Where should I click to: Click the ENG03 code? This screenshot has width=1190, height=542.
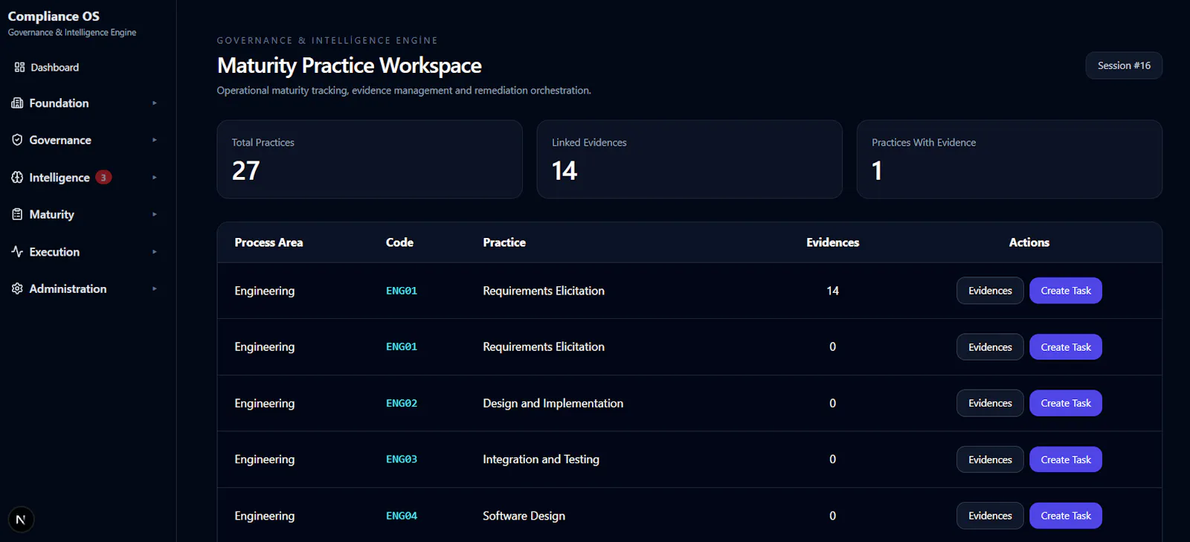tap(402, 459)
